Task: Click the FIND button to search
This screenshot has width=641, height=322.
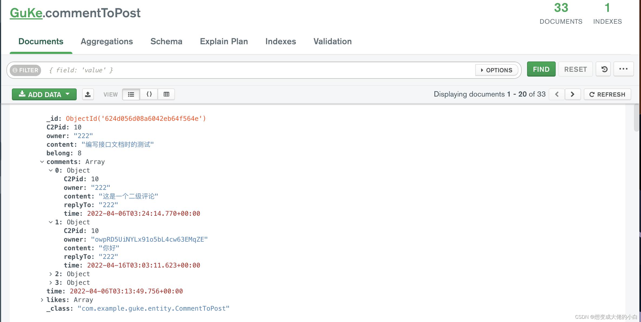Action: (x=540, y=69)
